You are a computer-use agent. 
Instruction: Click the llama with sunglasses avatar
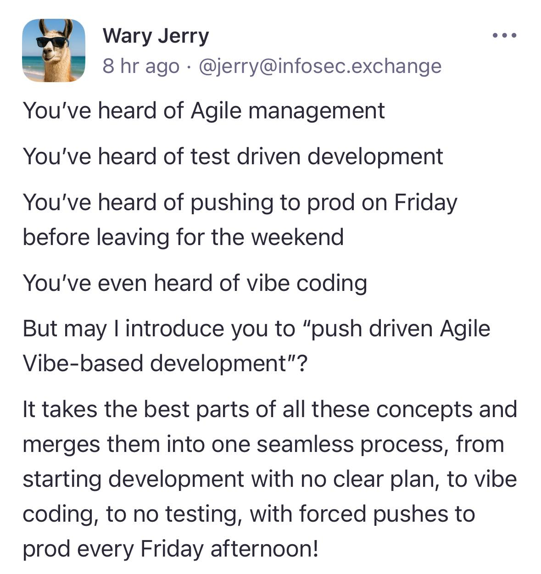pyautogui.click(x=54, y=50)
